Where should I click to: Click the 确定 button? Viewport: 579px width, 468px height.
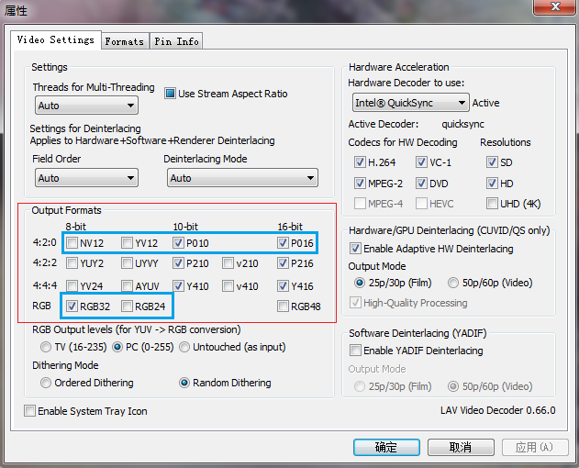click(386, 447)
